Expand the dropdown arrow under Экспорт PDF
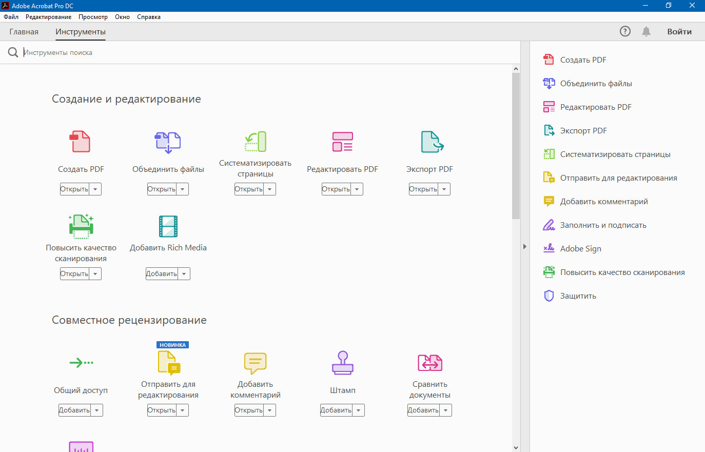The width and height of the screenshot is (705, 452). (444, 189)
